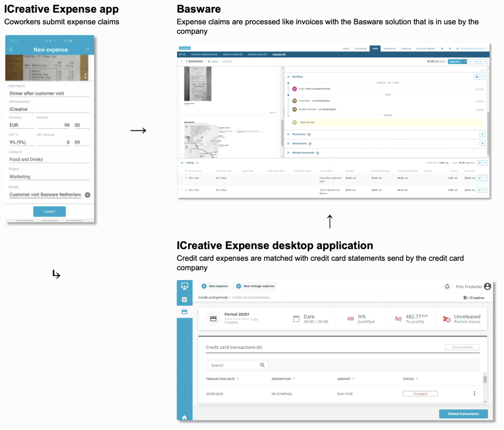Viewport: 504px width, 430px height.
Task: Click the ICreative company selector
Action: tap(473, 298)
